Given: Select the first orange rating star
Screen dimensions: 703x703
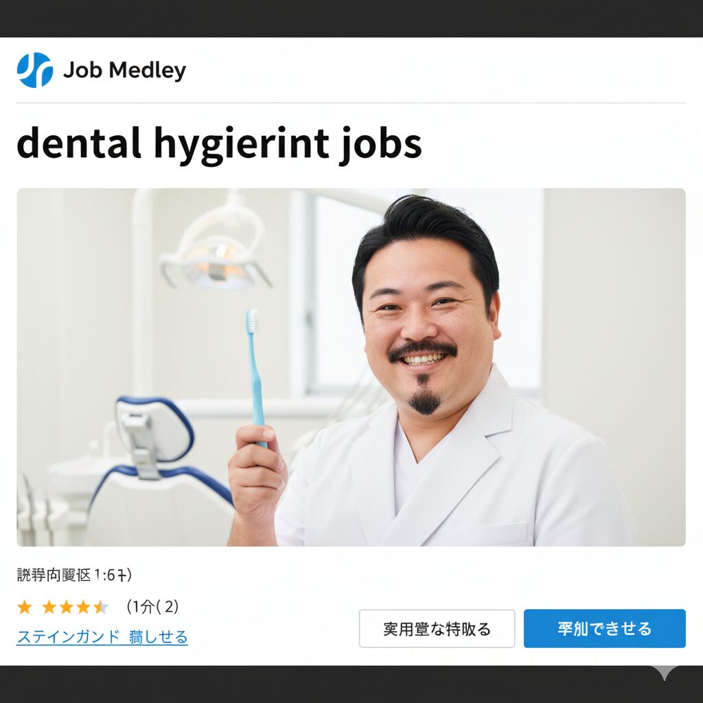Looking at the screenshot, I should click(x=24, y=608).
